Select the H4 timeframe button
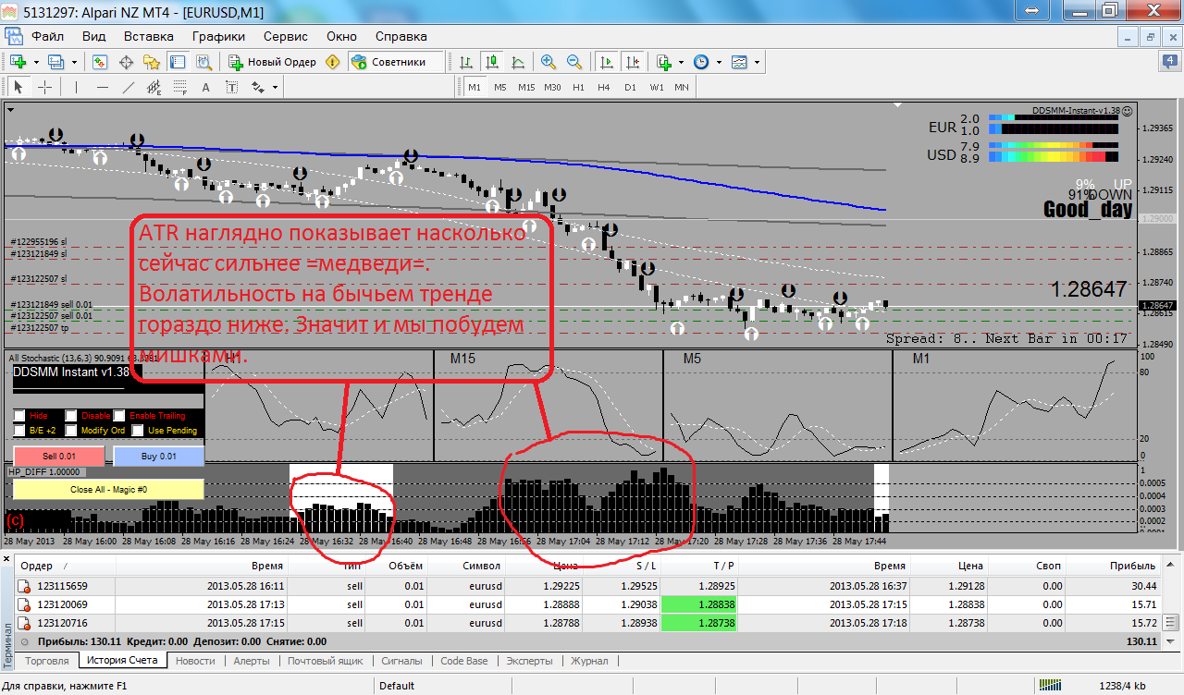1184x695 pixels. (x=603, y=87)
